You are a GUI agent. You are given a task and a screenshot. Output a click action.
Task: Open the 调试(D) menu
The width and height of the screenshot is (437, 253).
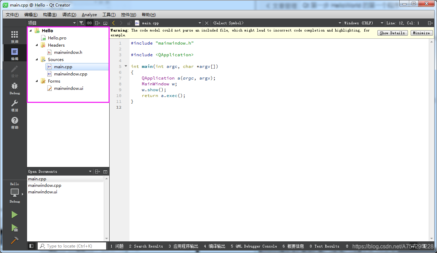[69, 15]
